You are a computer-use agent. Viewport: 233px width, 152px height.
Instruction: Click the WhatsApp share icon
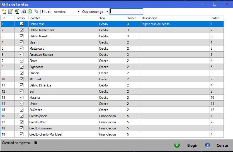pyautogui.click(x=30, y=11)
